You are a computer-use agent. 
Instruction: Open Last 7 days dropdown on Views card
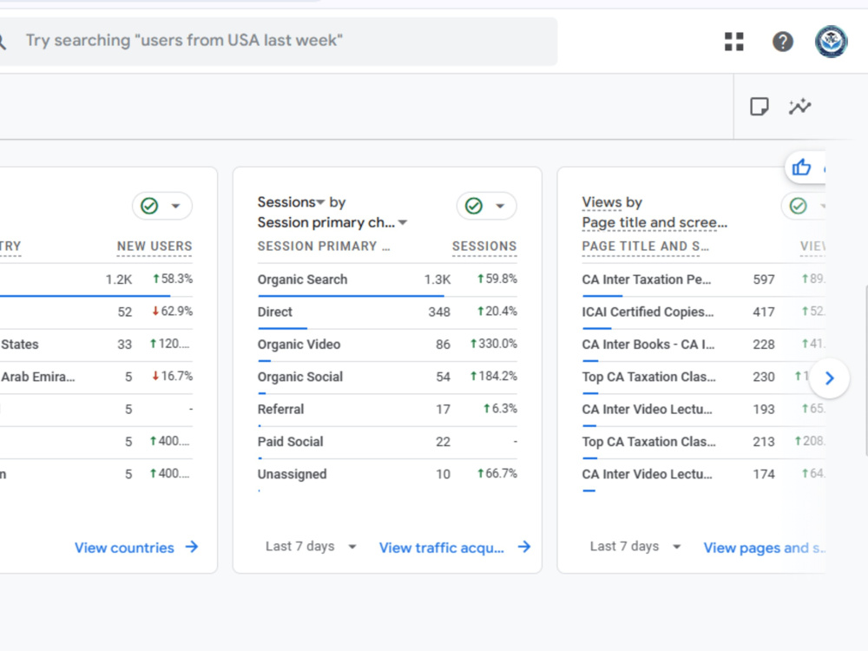(635, 546)
